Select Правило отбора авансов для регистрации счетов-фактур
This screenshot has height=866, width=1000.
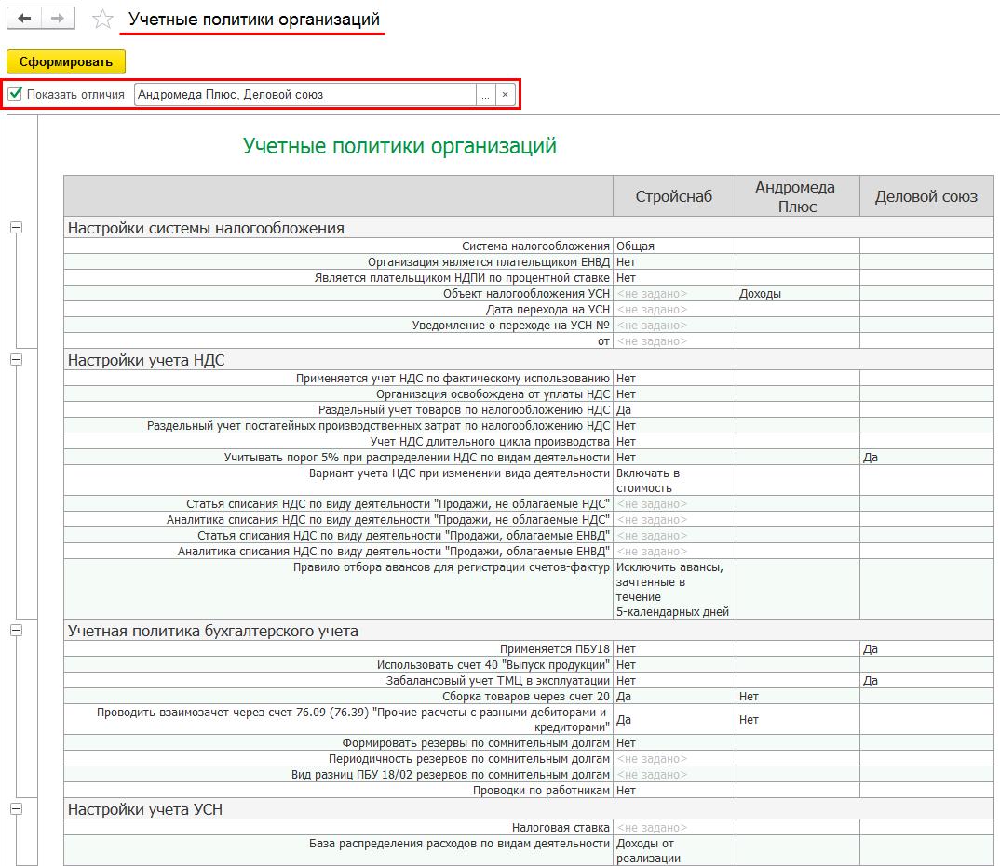point(451,567)
